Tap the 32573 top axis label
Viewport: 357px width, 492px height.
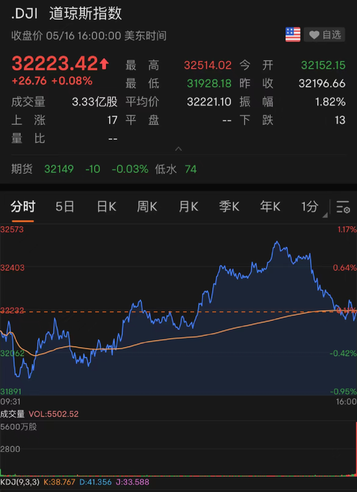pos(12,229)
